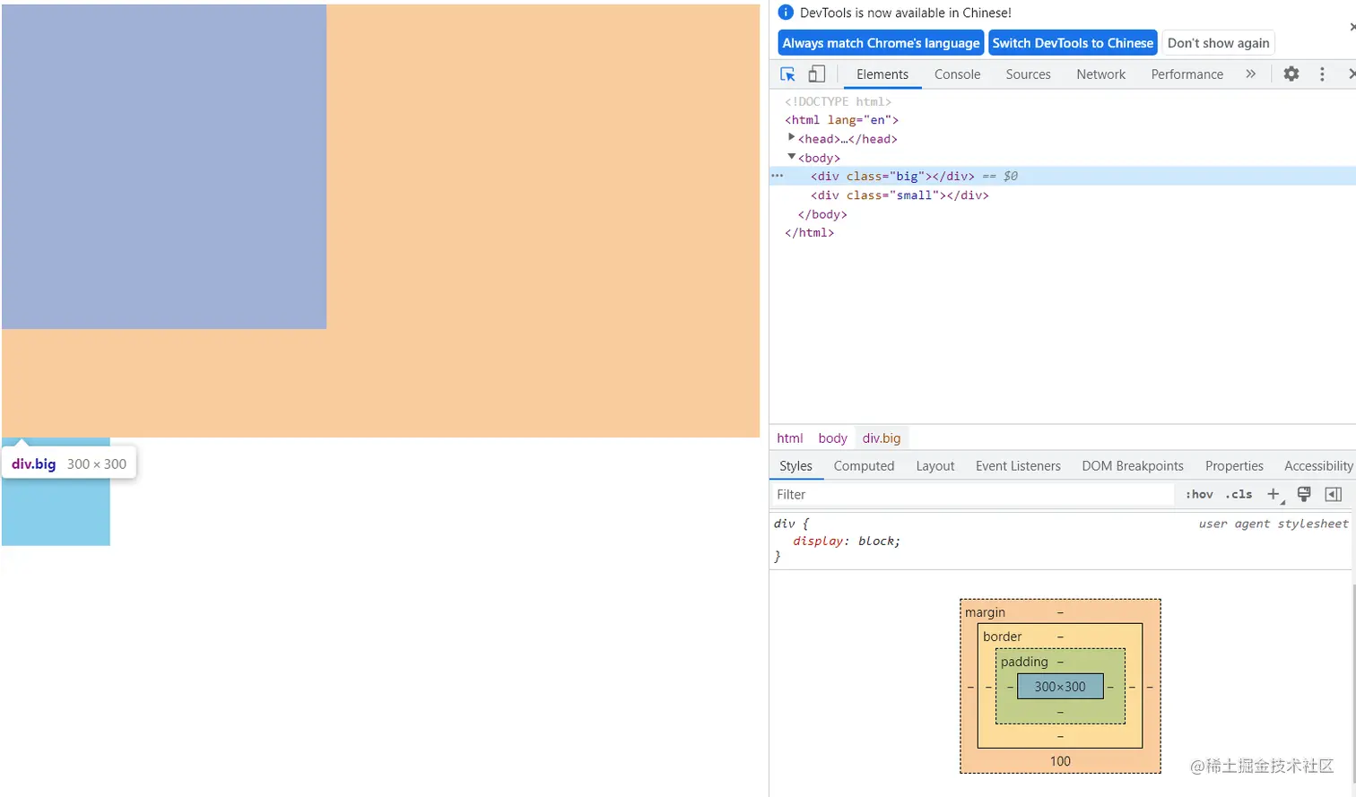Click Don't show again button

click(1218, 43)
